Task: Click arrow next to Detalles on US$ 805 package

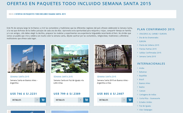Action: click(124, 100)
